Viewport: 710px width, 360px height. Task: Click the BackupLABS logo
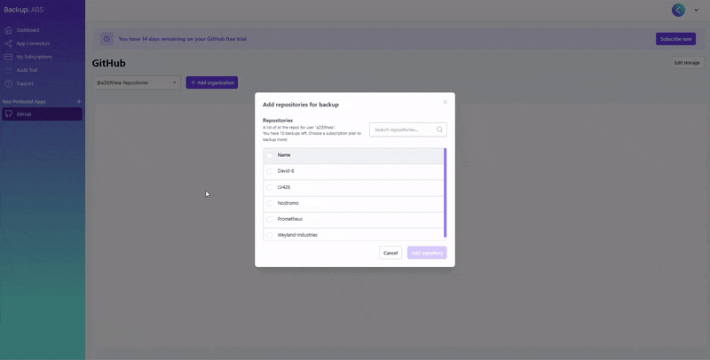pyautogui.click(x=24, y=10)
